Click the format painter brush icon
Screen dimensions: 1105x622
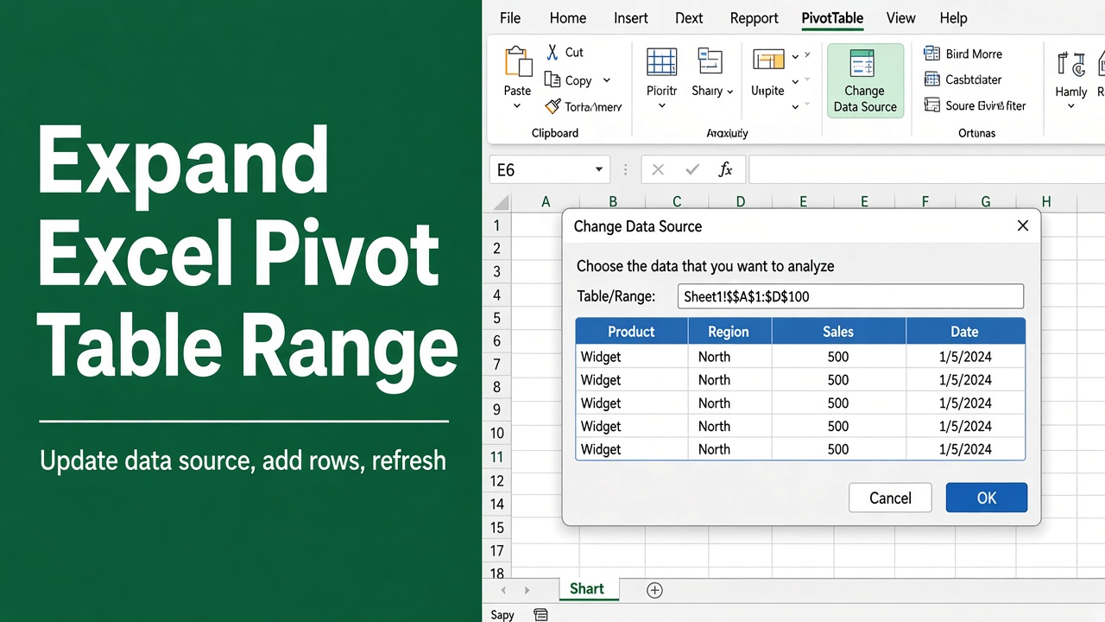click(552, 106)
